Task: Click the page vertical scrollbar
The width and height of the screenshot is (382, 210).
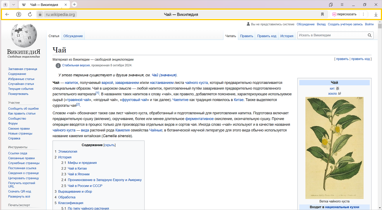Action: click(380, 113)
